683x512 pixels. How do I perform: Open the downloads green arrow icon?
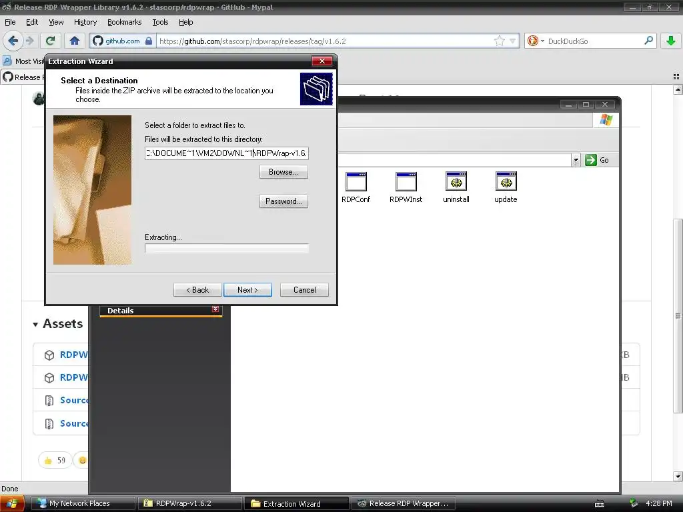[x=671, y=41]
